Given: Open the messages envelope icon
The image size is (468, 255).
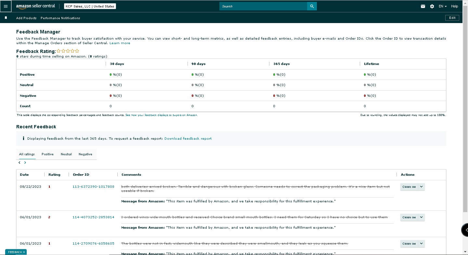Looking at the screenshot, I should coord(423,6).
